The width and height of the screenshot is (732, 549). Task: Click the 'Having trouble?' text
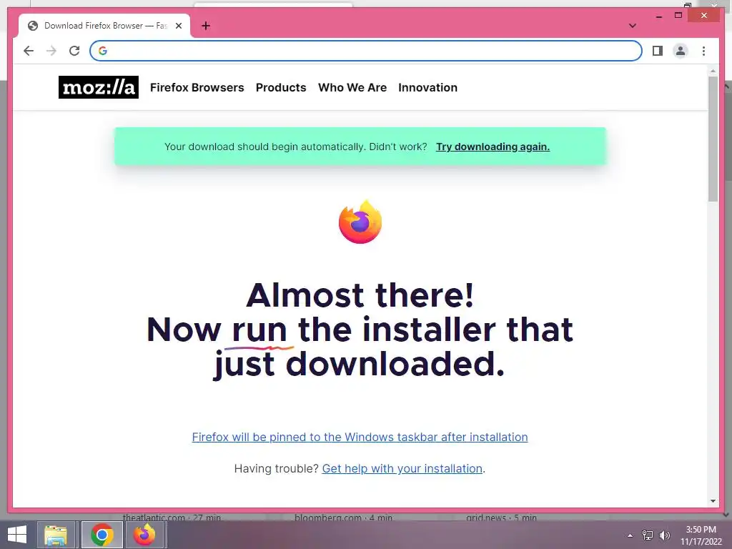(277, 468)
